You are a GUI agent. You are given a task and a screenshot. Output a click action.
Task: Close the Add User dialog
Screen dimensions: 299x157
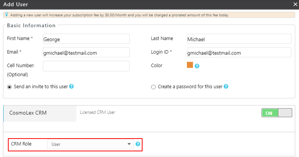[295, 5]
